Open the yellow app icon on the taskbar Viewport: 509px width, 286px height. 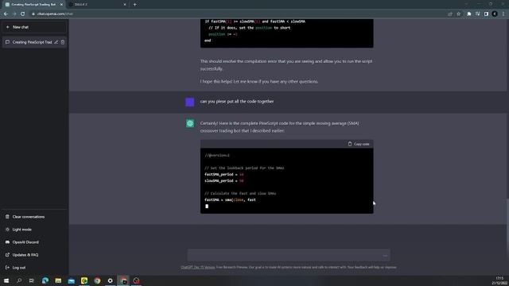(x=84, y=280)
